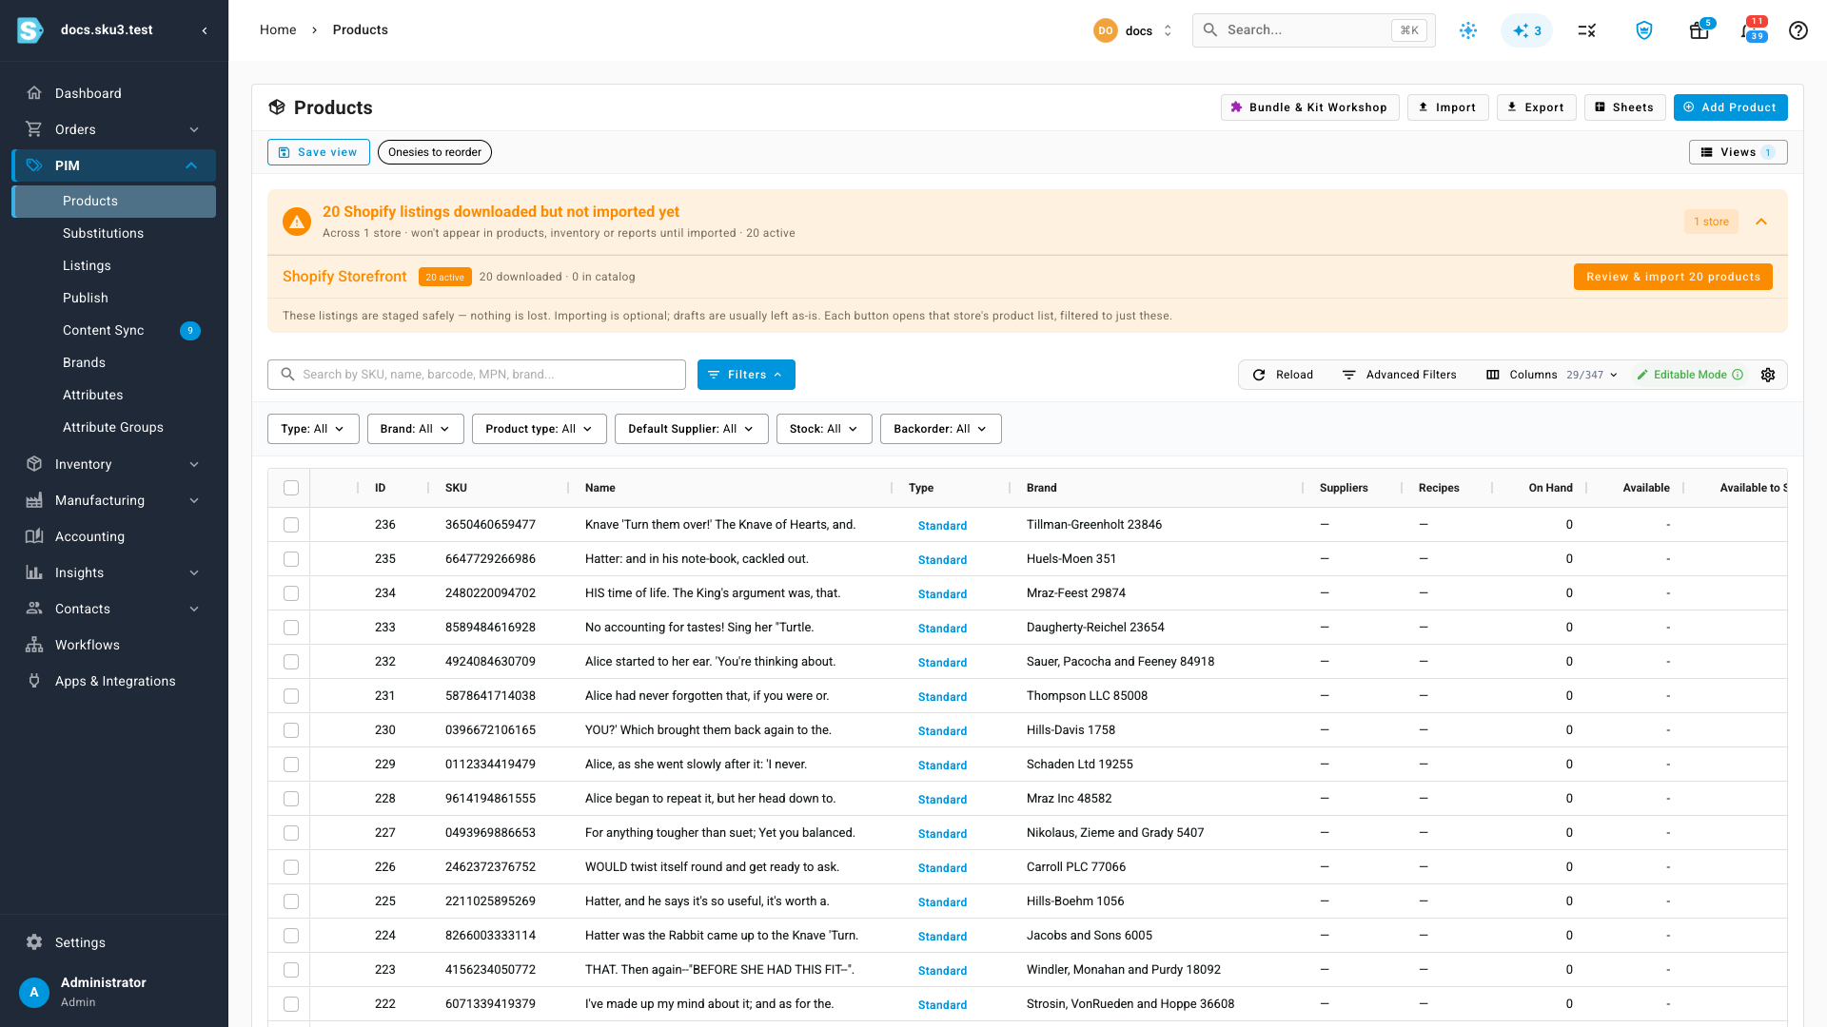The height and width of the screenshot is (1027, 1827).
Task: Tick the select-all checkbox in table header
Action: [x=291, y=488]
